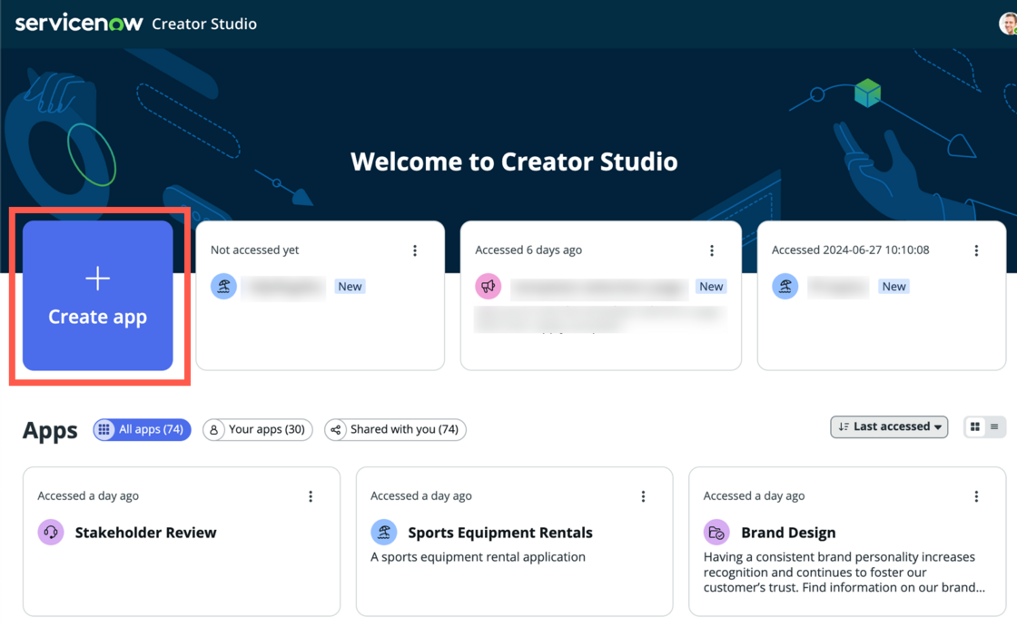This screenshot has height=627, width=1017.
Task: Click 'Accessed a day ago' on Stakeholder Review card
Action: 88,495
